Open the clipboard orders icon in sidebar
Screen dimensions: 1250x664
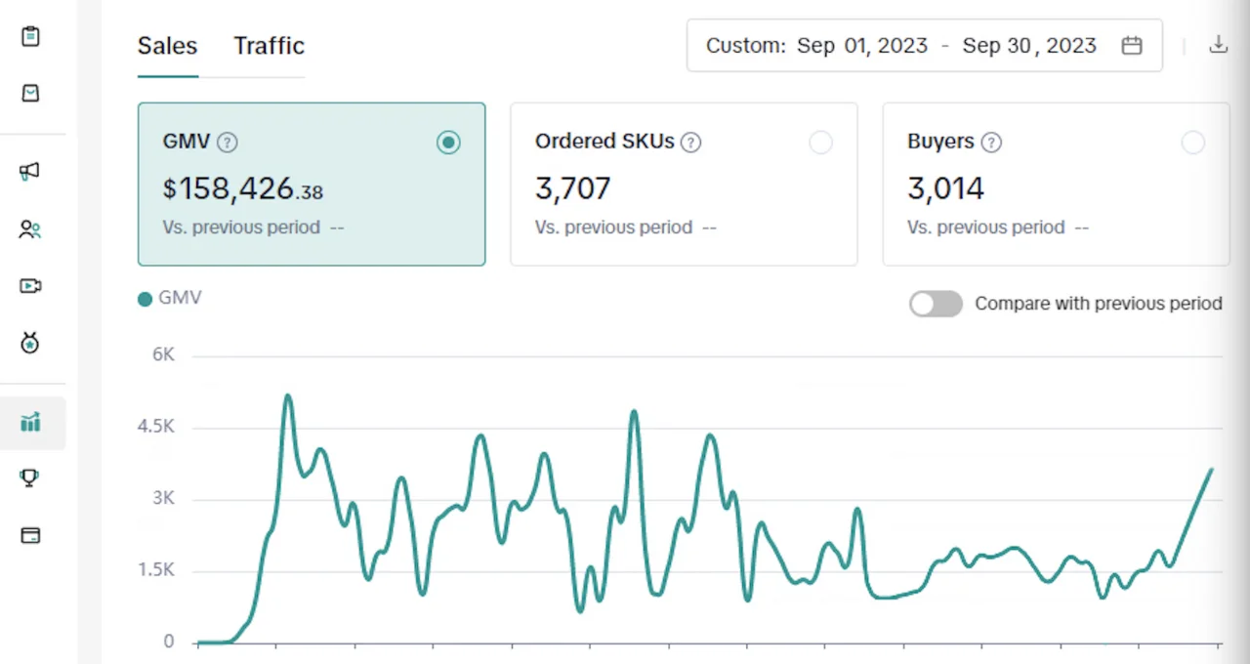point(30,36)
